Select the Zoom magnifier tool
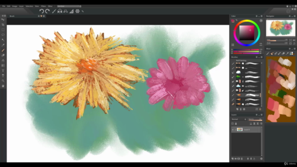The height and width of the screenshot is (167, 297). [x=3, y=81]
